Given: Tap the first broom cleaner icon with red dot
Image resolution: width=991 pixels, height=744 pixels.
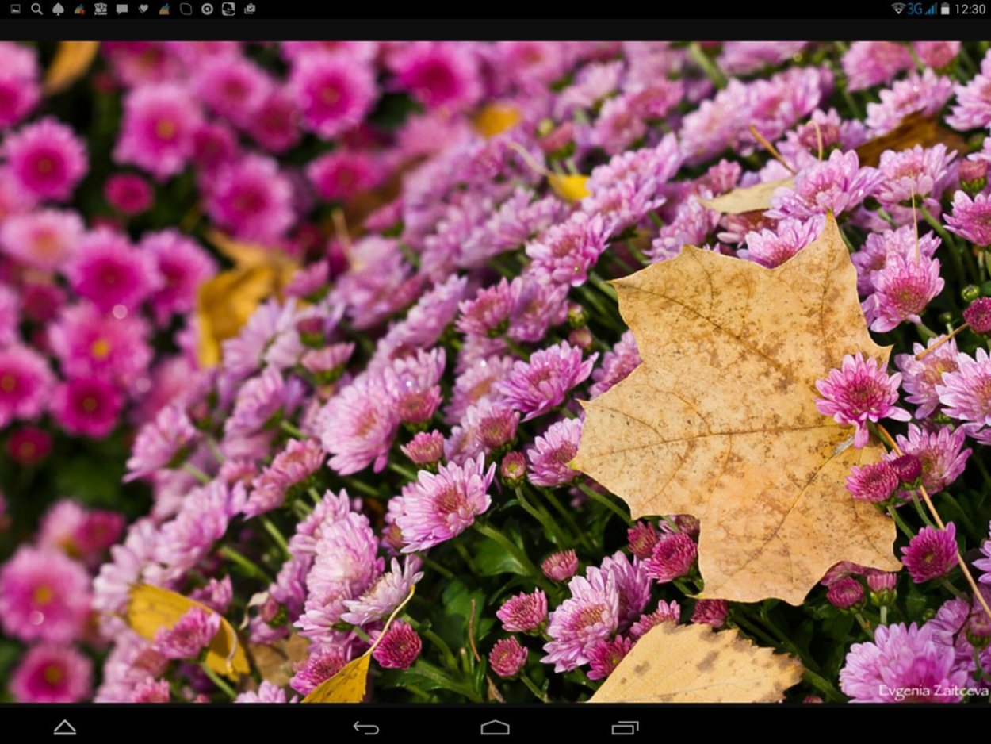Looking at the screenshot, I should 79,9.
